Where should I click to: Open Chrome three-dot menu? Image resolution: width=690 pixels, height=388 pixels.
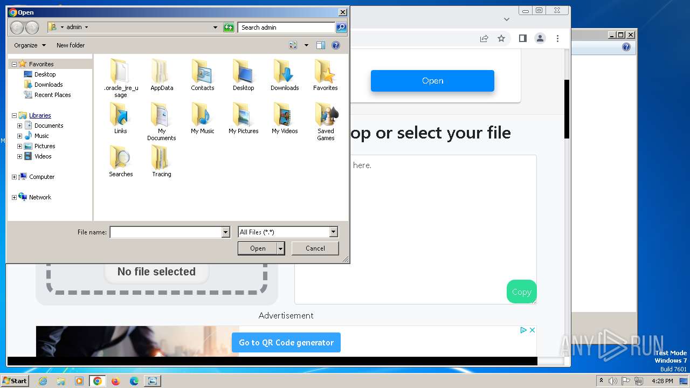[x=557, y=38]
